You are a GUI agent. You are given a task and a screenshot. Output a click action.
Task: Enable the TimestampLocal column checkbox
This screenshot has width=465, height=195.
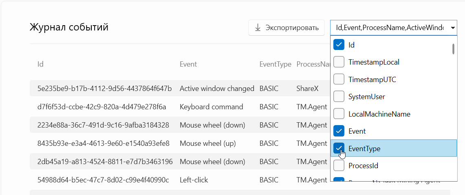click(339, 62)
